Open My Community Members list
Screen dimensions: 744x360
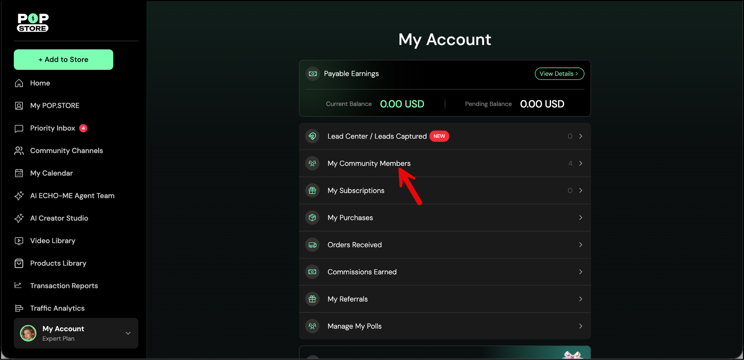369,163
